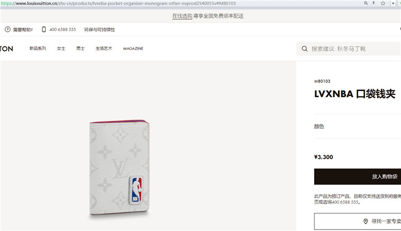
Task: Click the help question mark icon
Action: [x=7, y=29]
